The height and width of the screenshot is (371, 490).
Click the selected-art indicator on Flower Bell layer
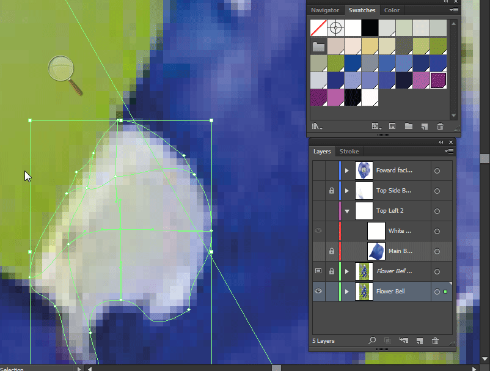coord(445,292)
